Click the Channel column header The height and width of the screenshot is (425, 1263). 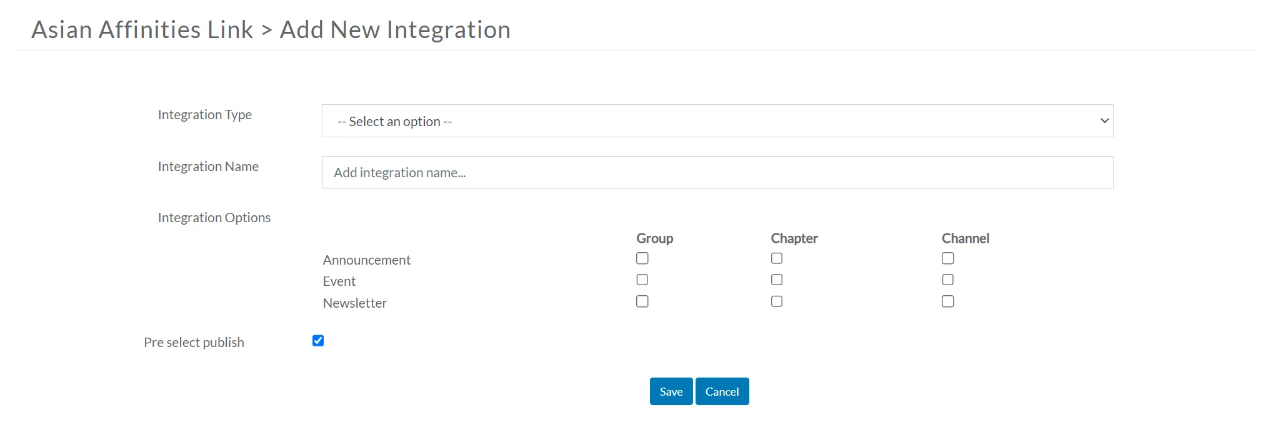click(966, 238)
